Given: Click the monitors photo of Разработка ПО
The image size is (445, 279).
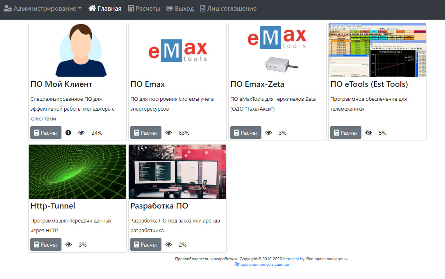Looking at the screenshot, I should click(x=177, y=172).
